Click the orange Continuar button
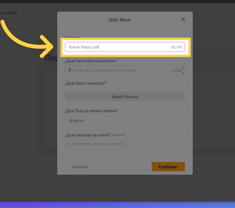This screenshot has width=235, height=208. pos(168,167)
